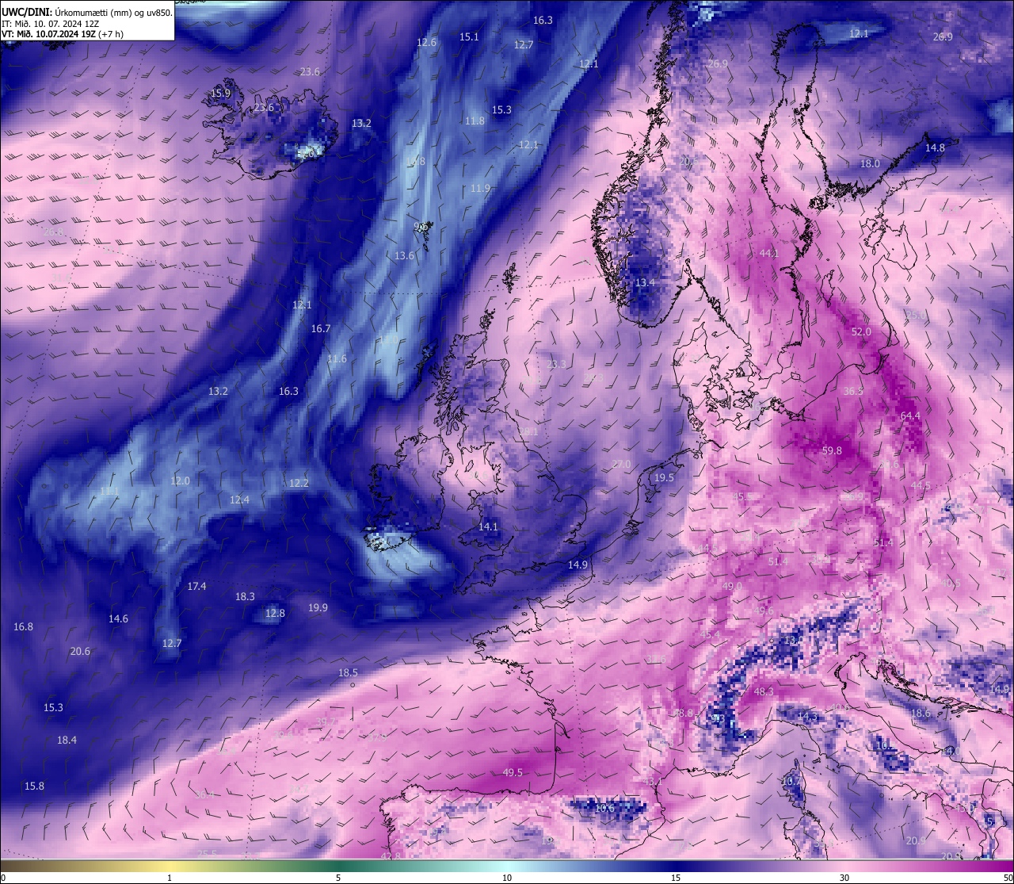Click the 30 tick label on the color scale
Viewport: 1014px width, 884px height.
coord(844,877)
